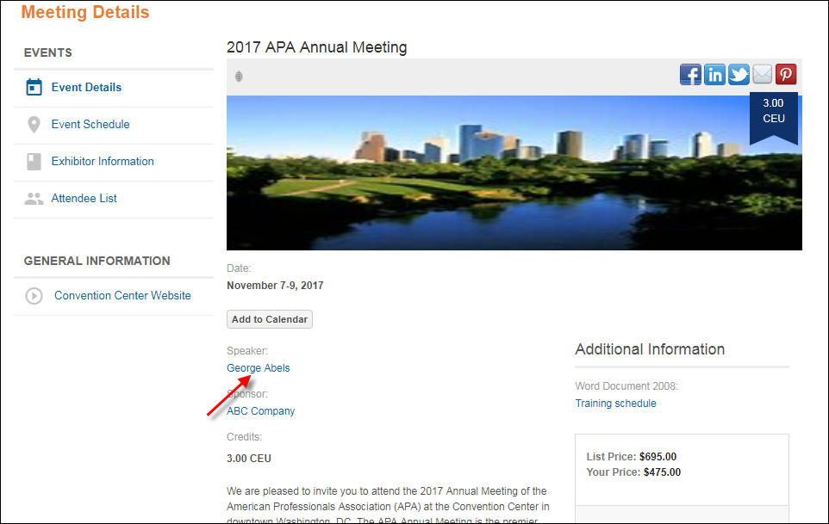This screenshot has width=829, height=524.
Task: Click the Word Document 2008 label
Action: (x=626, y=385)
